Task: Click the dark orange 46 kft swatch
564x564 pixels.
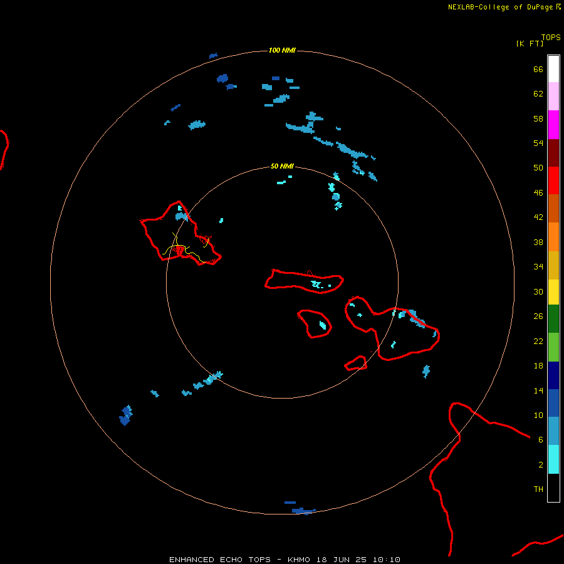Action: (x=553, y=208)
